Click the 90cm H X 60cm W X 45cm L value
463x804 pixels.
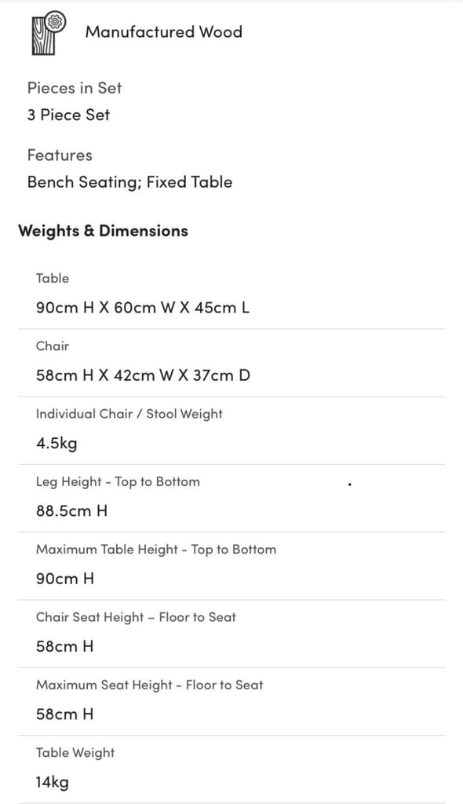pos(143,308)
